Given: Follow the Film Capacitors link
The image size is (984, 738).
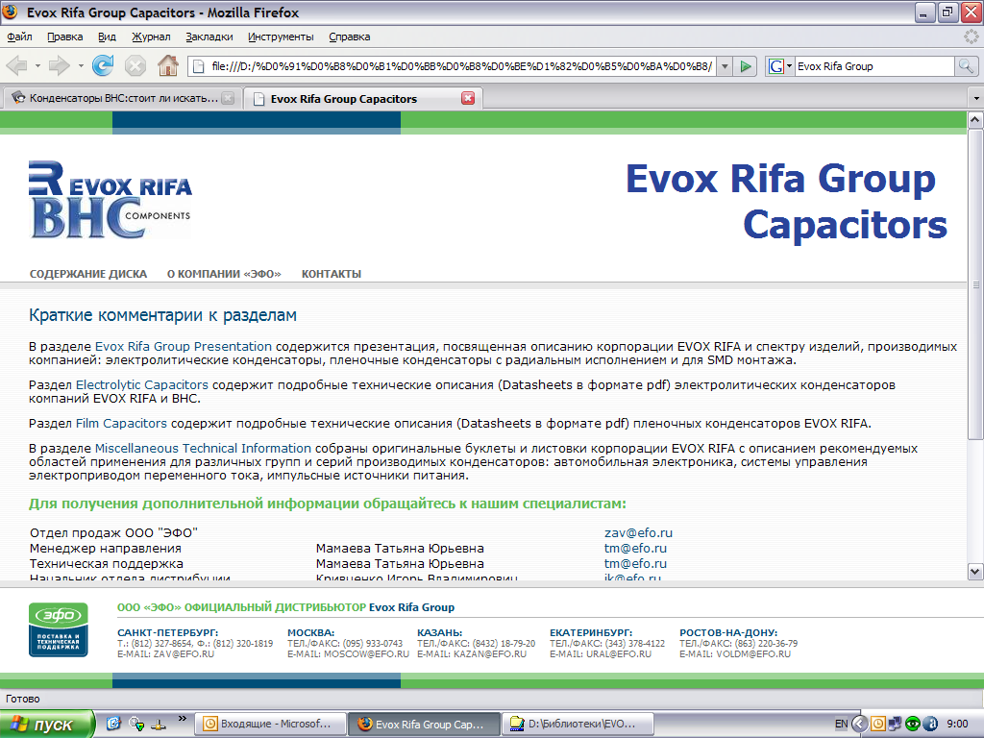Looking at the screenshot, I should click(x=121, y=424).
